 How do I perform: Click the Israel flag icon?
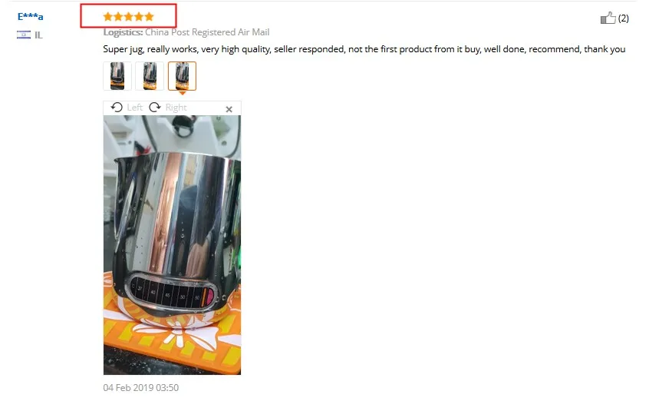pyautogui.click(x=24, y=35)
